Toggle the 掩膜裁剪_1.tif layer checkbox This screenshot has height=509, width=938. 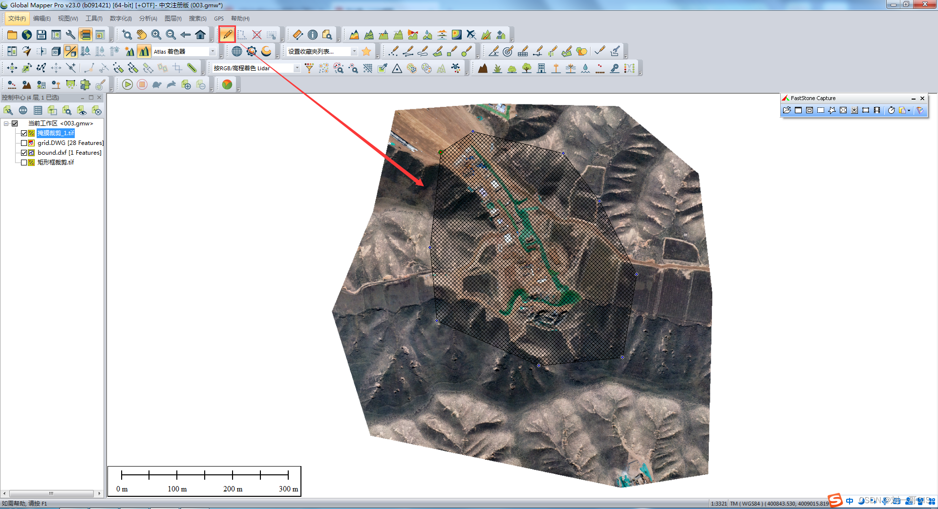click(24, 133)
